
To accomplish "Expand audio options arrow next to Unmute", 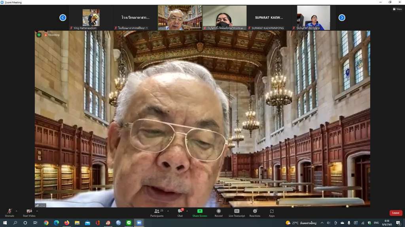I will point(17,211).
